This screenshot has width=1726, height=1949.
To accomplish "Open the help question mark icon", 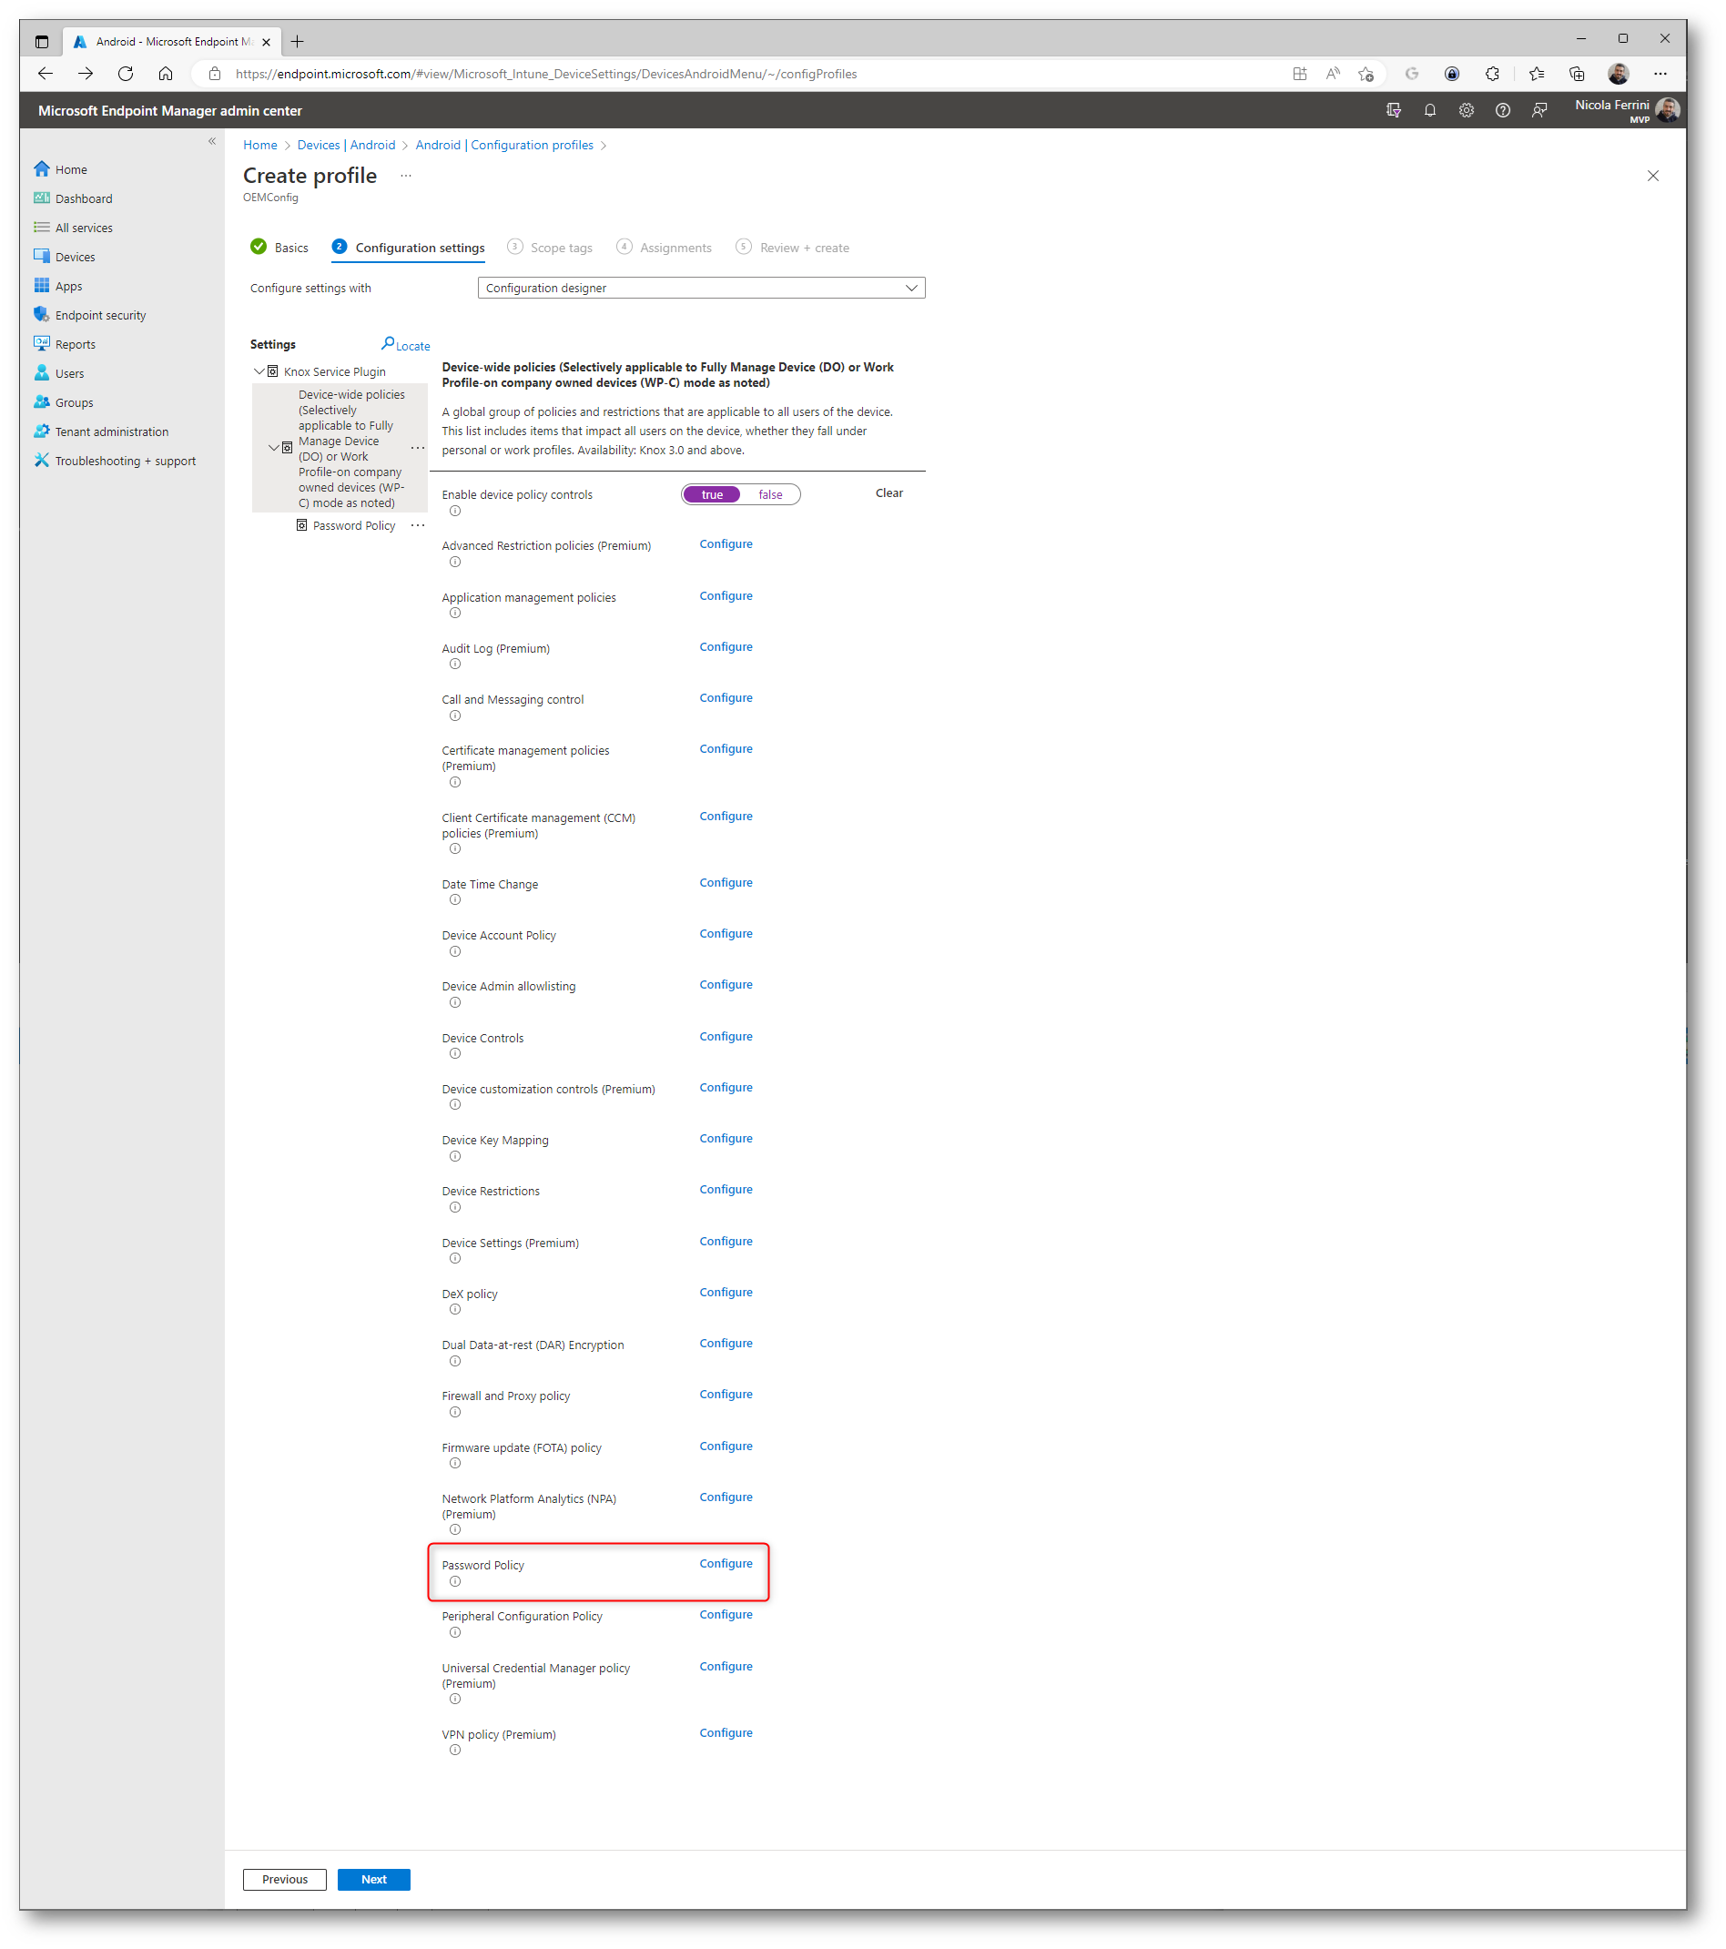I will 1502,111.
